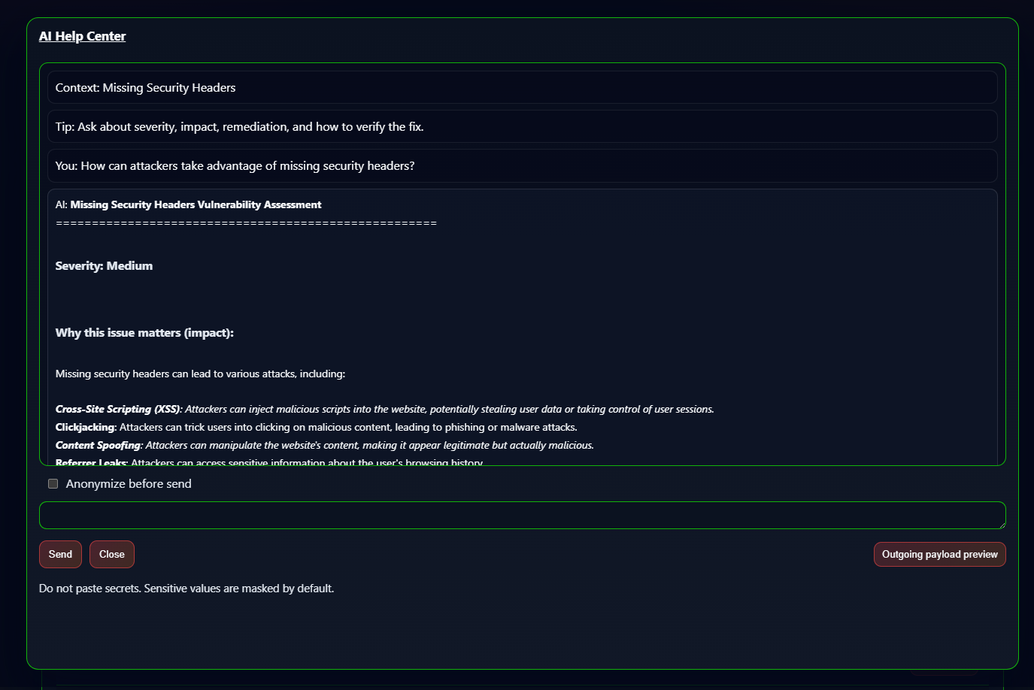Click the Severity: Medium text
This screenshot has width=1034, height=690.
104,266
